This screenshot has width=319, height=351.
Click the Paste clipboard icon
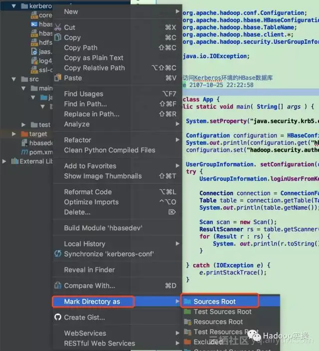coord(58,78)
